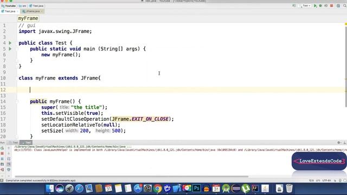Run the Test configuration with green play button
347x195 pixels.
click(316, 6)
